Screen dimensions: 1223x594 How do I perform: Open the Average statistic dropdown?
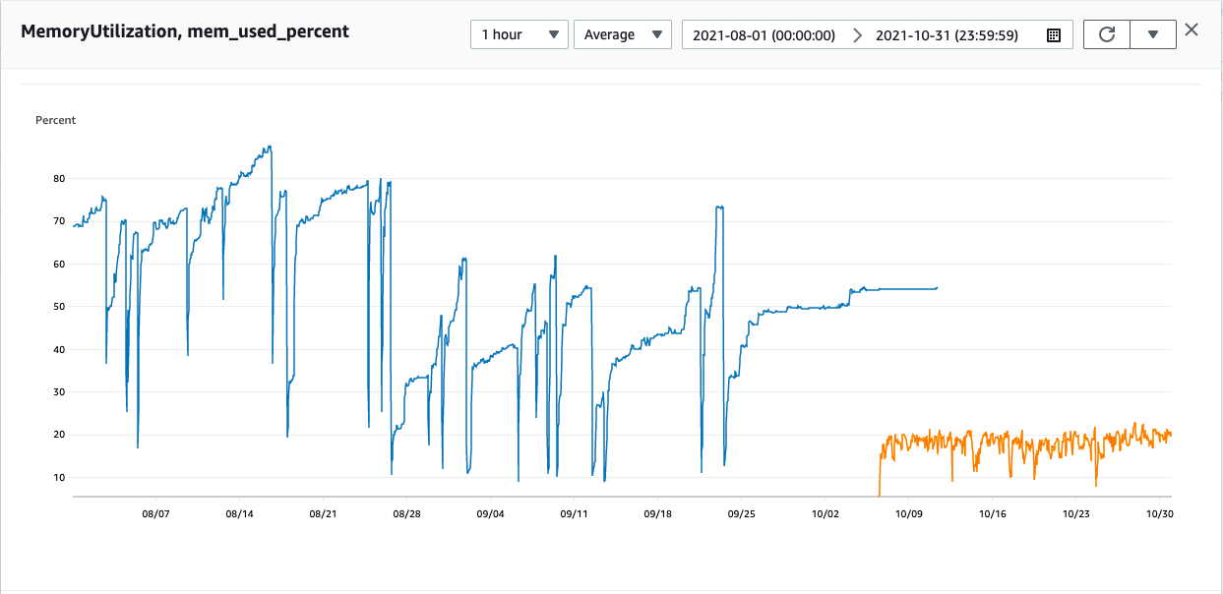(622, 34)
